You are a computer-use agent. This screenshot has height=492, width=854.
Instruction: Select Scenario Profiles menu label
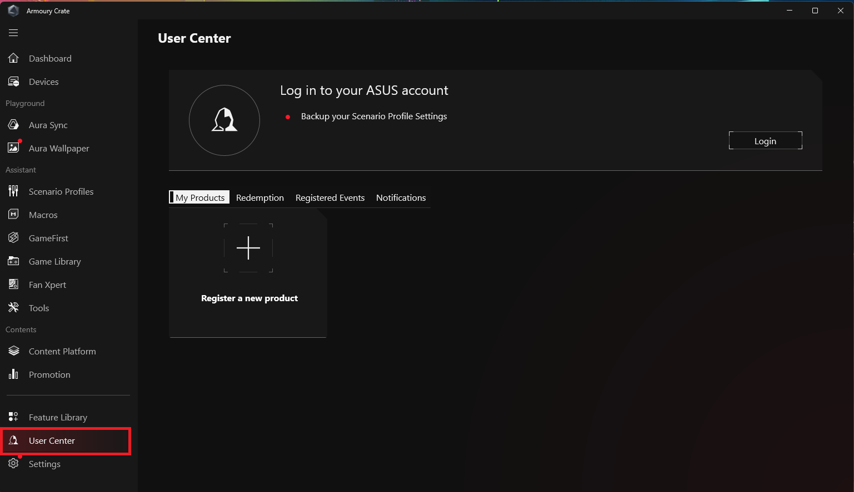point(61,191)
